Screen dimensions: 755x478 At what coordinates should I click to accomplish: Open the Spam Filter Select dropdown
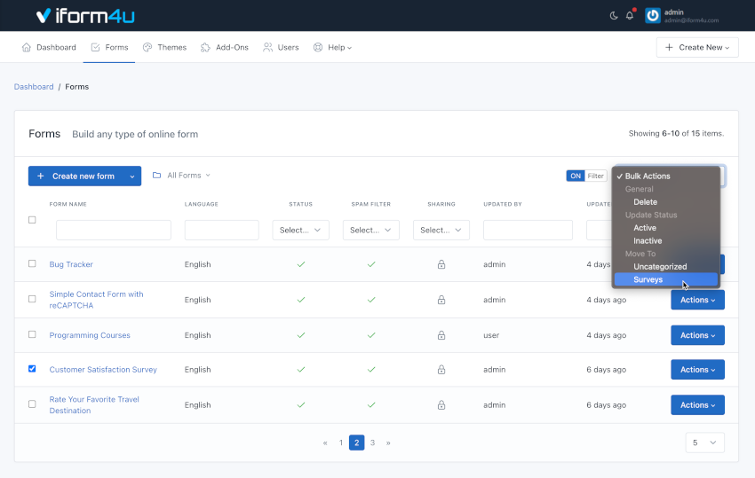370,230
